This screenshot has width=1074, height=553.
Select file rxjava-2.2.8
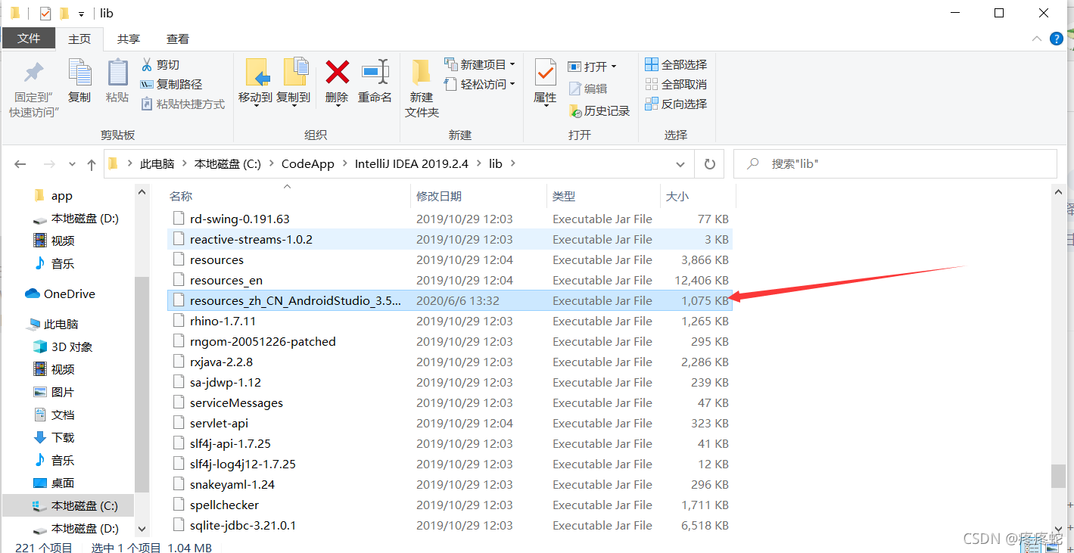450,362
